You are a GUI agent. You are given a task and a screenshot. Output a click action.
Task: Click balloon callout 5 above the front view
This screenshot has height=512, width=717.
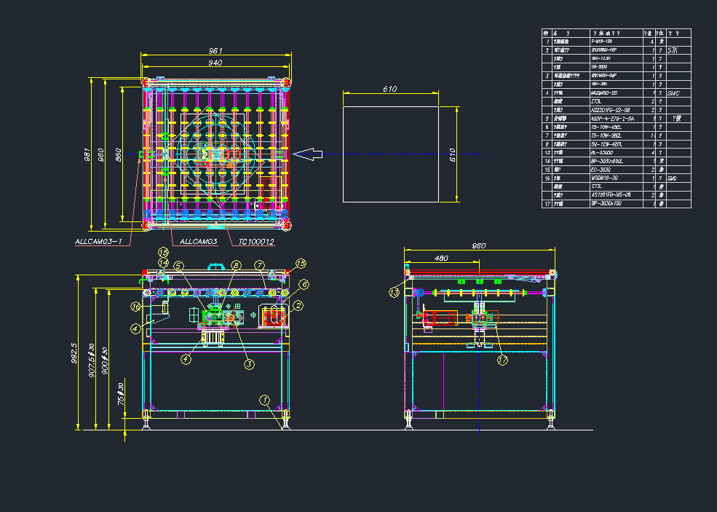[179, 265]
